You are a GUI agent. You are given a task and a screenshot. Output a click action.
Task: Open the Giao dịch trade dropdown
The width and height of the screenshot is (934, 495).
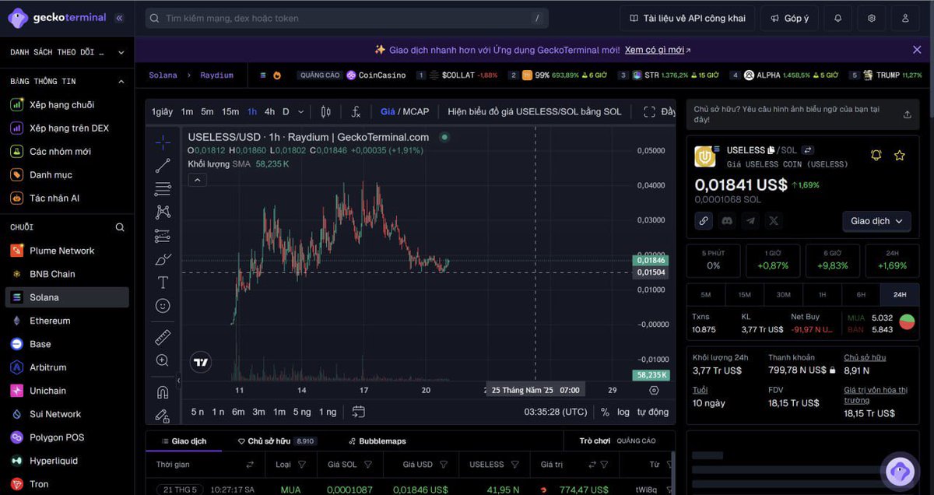(876, 221)
